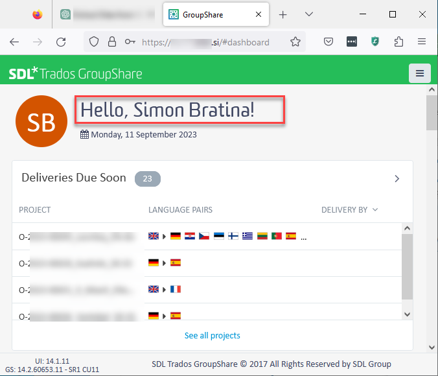The width and height of the screenshot is (438, 376).
Task: Click the calendar icon next to date
Action: point(84,134)
